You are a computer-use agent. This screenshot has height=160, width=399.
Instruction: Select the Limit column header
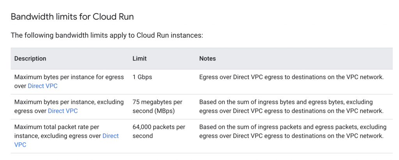coord(139,58)
